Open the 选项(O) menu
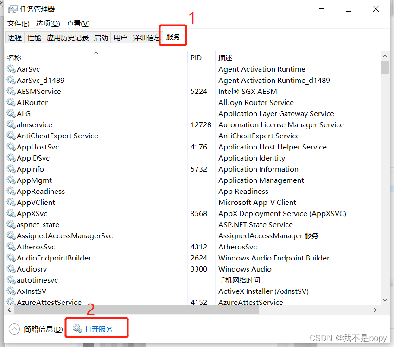Image resolution: width=394 pixels, height=347 pixels. 48,24
